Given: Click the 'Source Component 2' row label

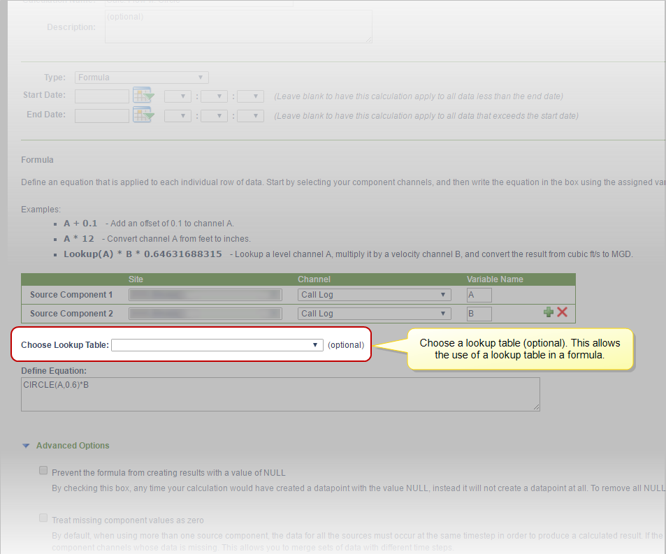Looking at the screenshot, I should (71, 313).
